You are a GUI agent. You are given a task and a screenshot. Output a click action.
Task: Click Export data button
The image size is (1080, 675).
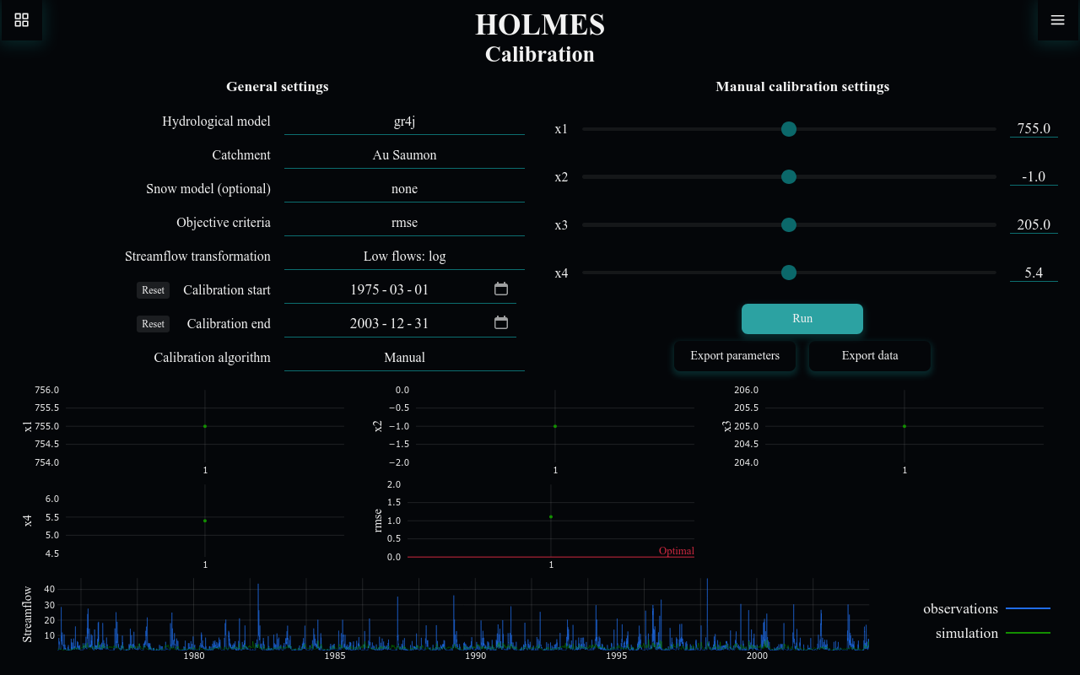point(869,356)
